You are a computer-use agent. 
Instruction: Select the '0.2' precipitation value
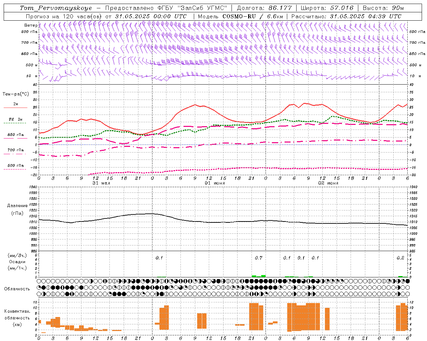coord(400,258)
